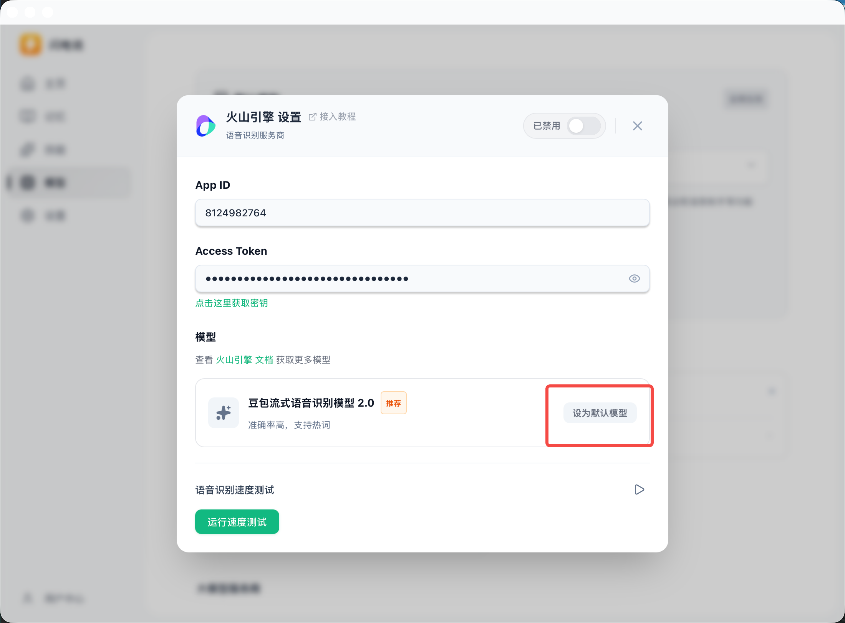Click the Access Token input field
This screenshot has width=845, height=623.
(x=422, y=279)
